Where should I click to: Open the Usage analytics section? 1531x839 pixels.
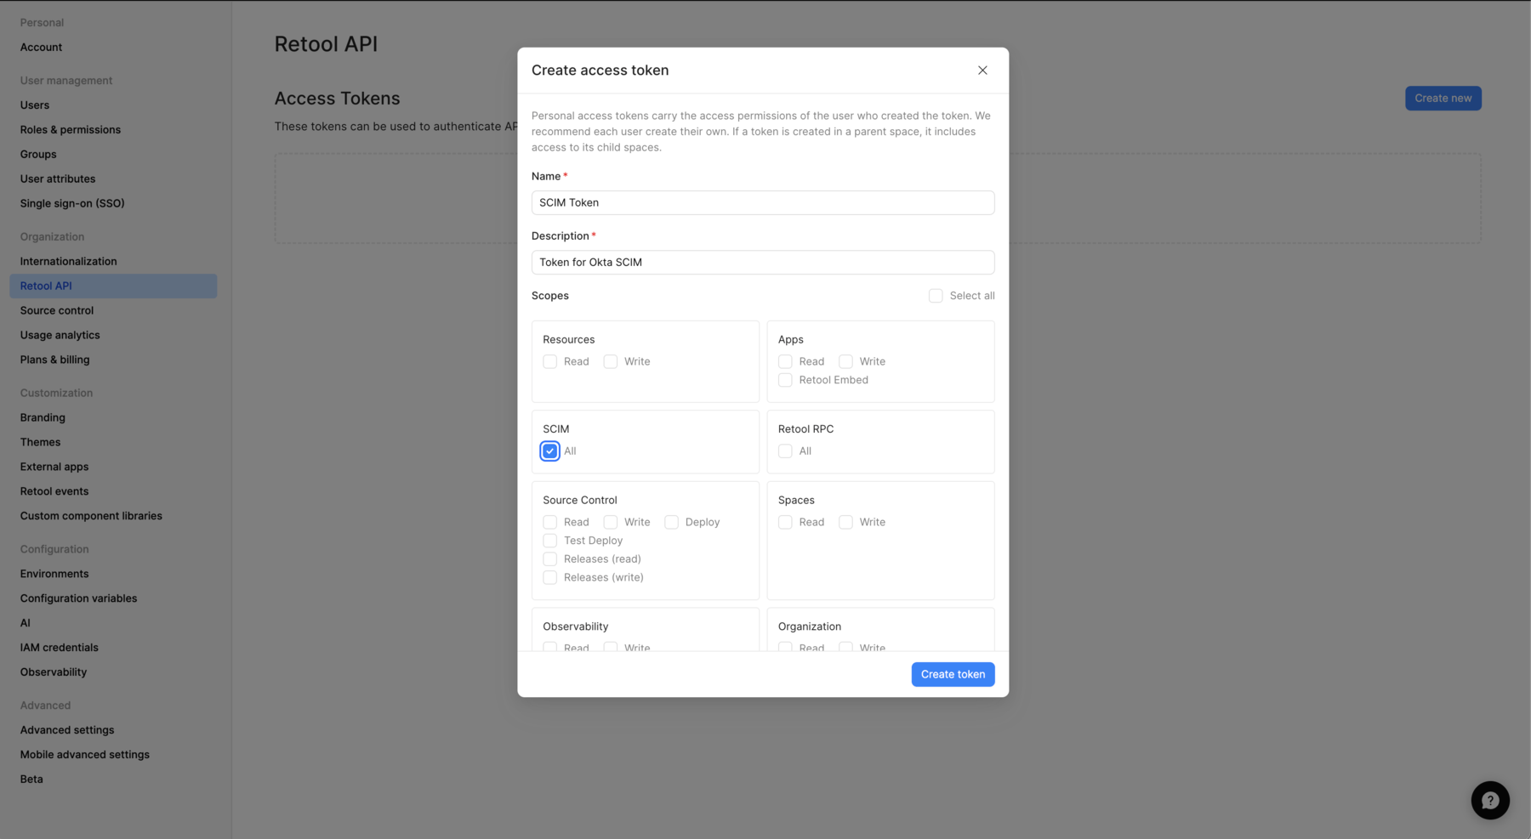tap(60, 334)
